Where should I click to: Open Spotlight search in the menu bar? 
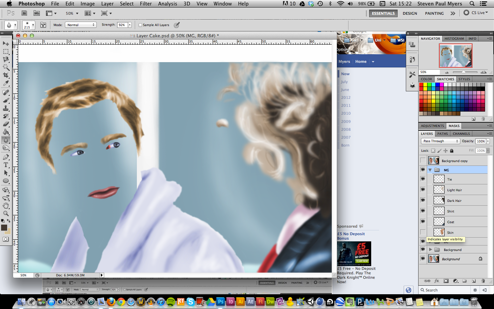472,3
